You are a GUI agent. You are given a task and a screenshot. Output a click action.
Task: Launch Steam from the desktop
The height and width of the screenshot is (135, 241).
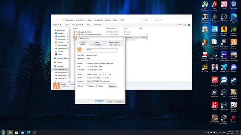233,81
